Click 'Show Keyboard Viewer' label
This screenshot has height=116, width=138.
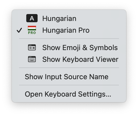pos(80,59)
